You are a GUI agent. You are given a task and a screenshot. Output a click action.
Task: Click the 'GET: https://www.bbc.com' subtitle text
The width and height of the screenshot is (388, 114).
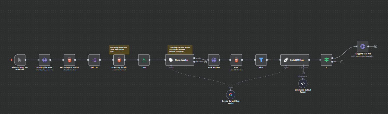click(45, 70)
